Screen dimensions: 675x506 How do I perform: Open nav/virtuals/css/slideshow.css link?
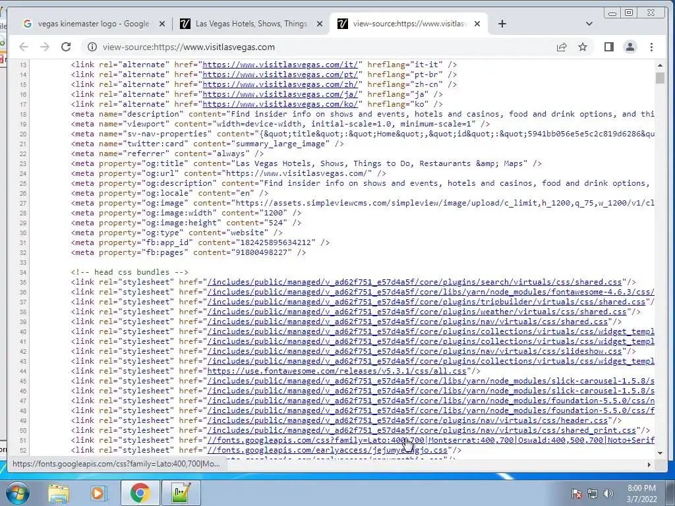[x=415, y=351]
